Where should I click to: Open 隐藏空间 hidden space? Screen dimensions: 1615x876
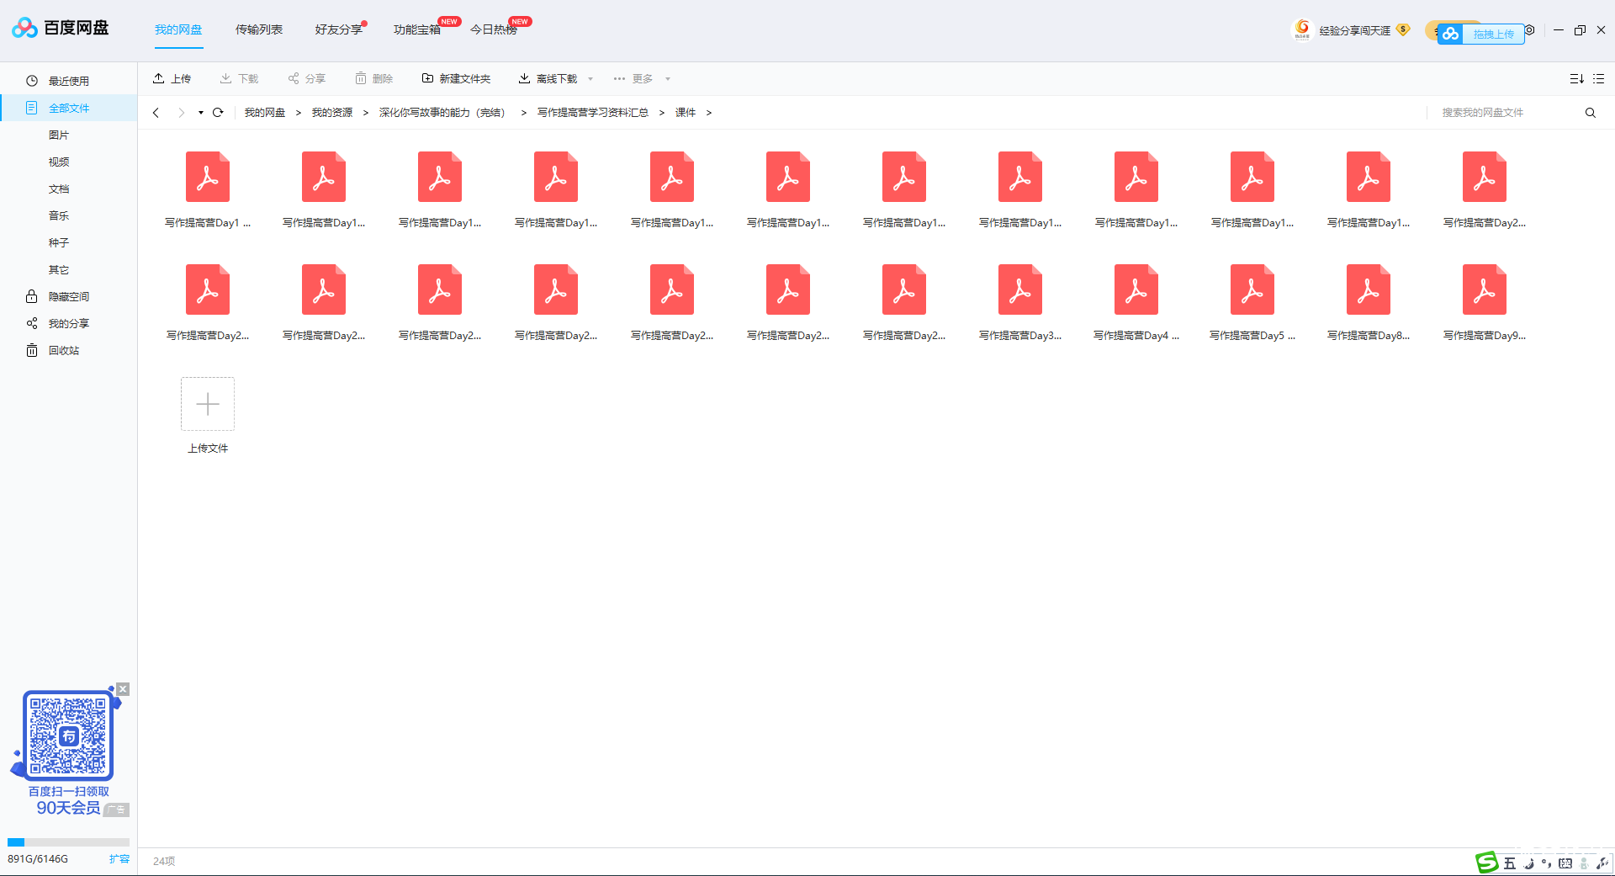(x=68, y=297)
